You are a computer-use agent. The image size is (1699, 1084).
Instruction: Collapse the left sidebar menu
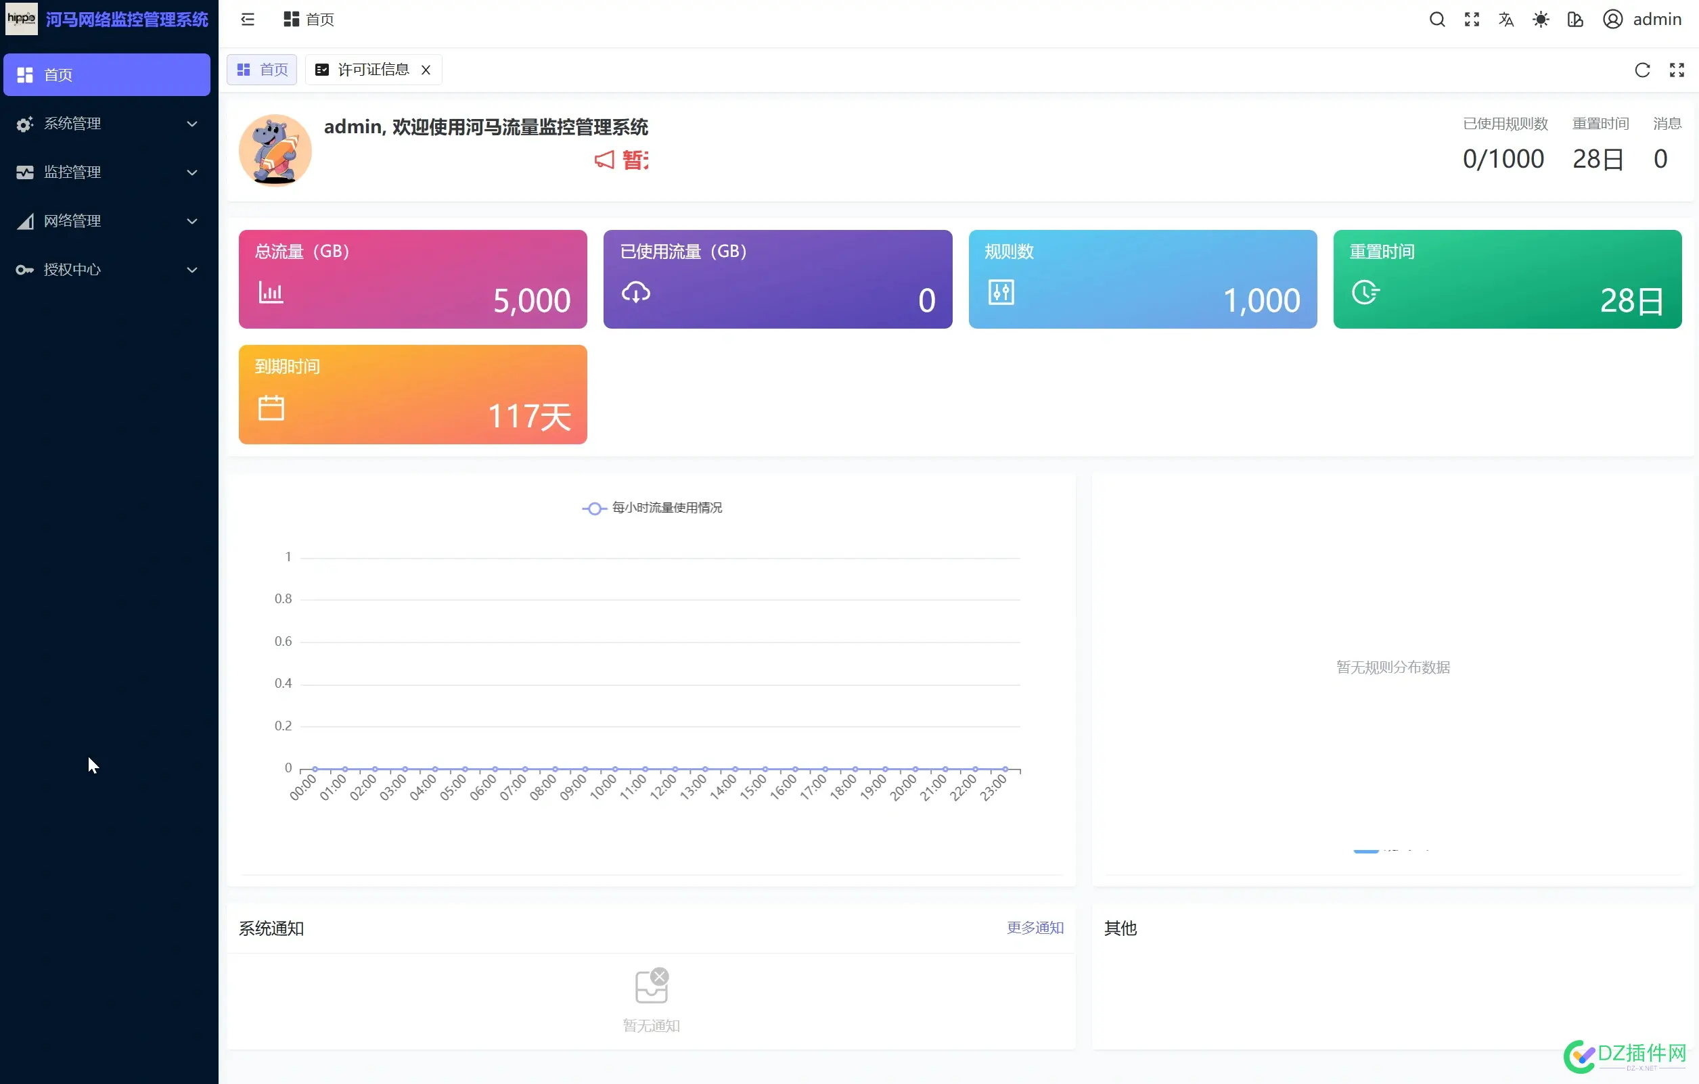tap(246, 19)
